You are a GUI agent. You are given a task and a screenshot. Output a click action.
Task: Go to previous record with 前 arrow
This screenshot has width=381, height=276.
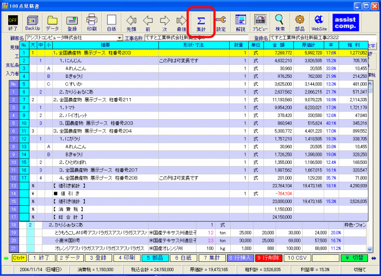click(148, 23)
